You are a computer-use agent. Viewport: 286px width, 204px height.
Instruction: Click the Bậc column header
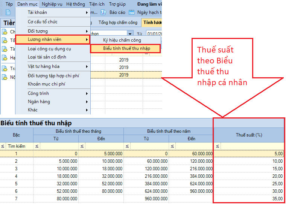pyautogui.click(x=17, y=135)
